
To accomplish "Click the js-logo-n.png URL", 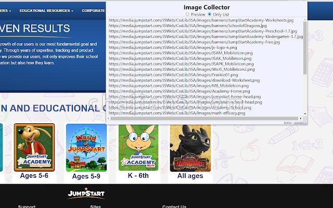I will click(173, 47).
